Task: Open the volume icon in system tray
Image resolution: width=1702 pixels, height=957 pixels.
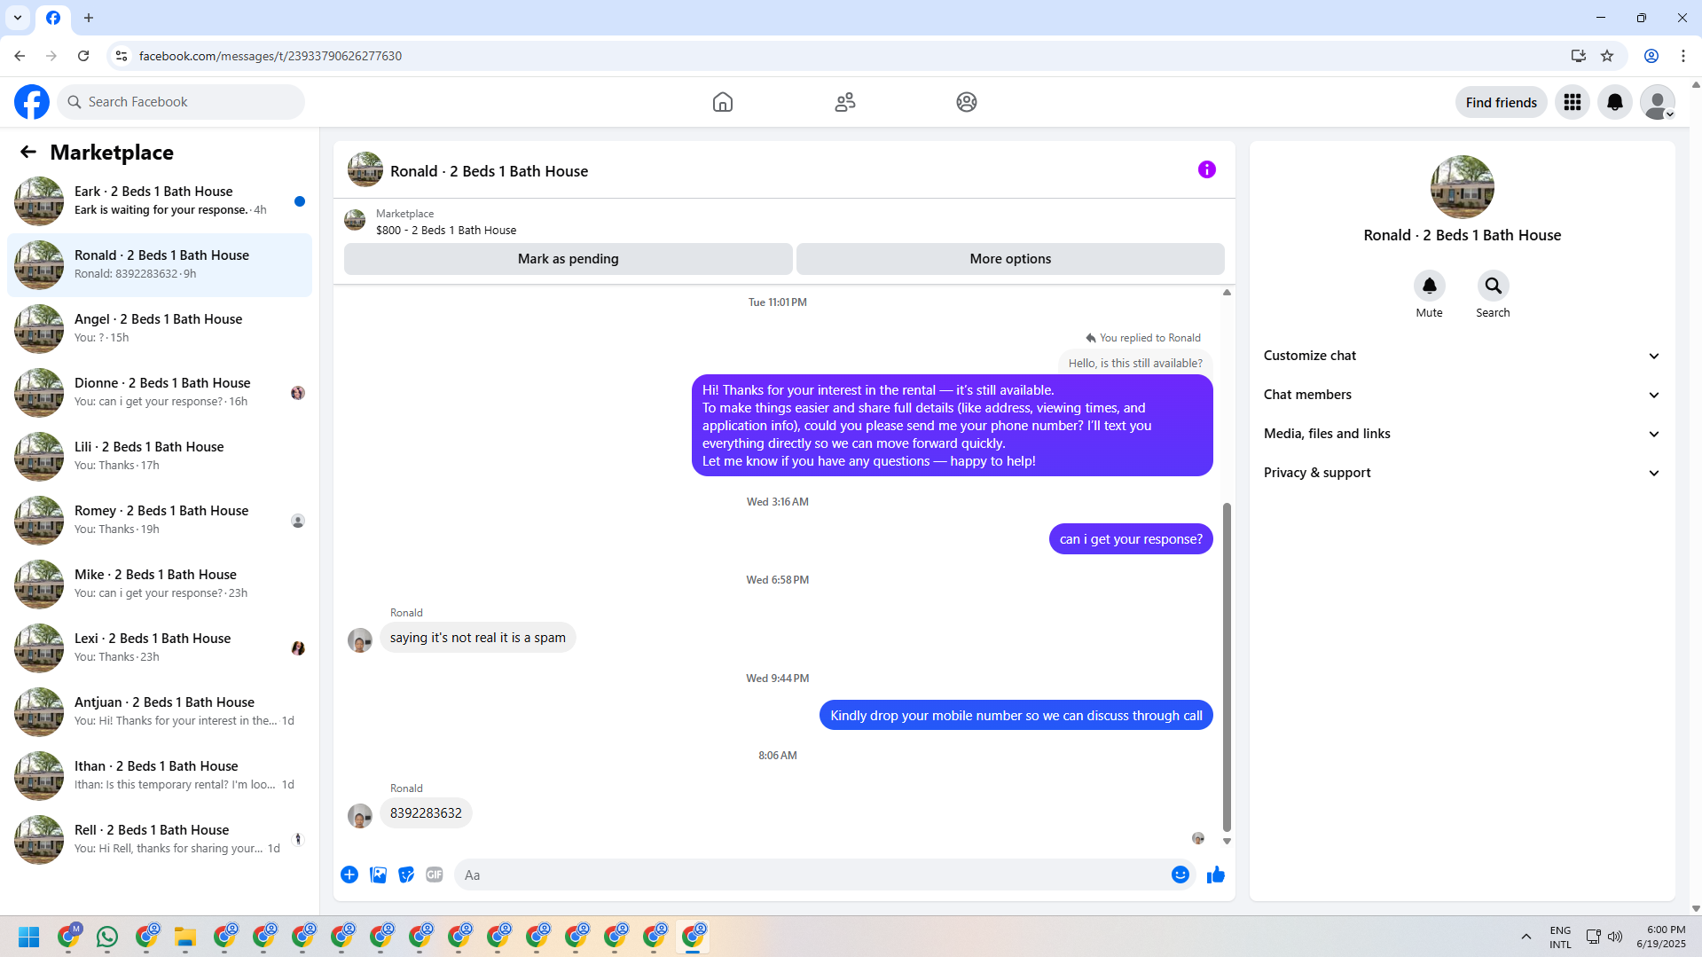Action: point(1615,937)
